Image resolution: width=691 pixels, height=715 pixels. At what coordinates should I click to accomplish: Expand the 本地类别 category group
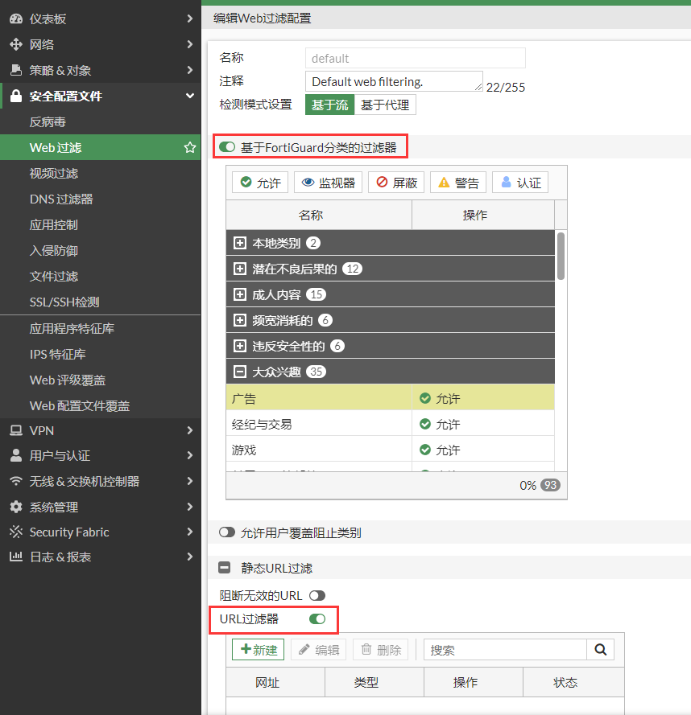pos(240,244)
